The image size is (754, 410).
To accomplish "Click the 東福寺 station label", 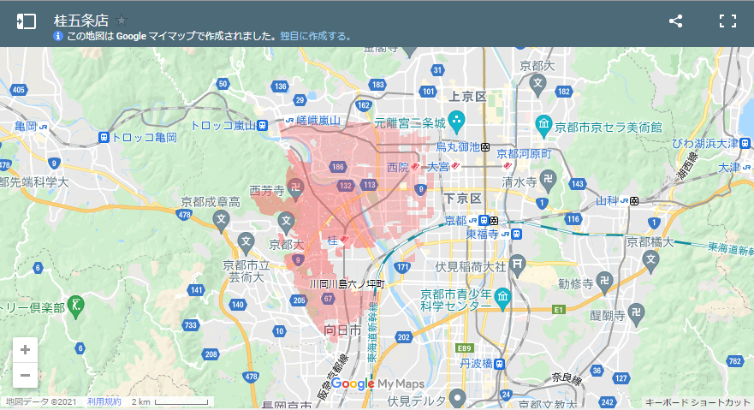I will (483, 234).
